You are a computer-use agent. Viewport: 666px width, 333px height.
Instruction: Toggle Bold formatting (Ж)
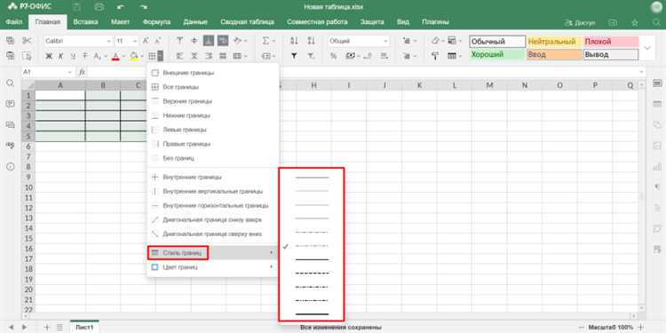[x=49, y=56]
